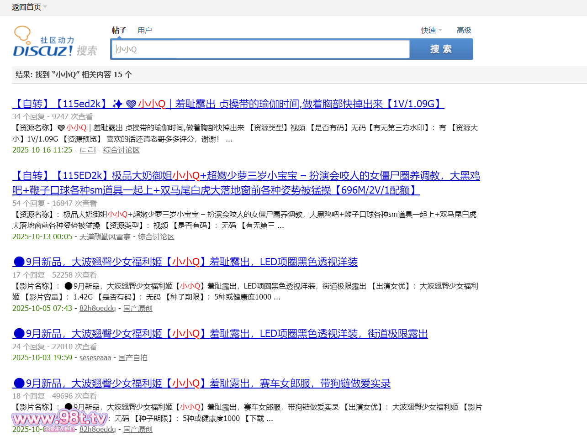View author にこi profile link
The width and height of the screenshot is (587, 436).
pyautogui.click(x=88, y=150)
